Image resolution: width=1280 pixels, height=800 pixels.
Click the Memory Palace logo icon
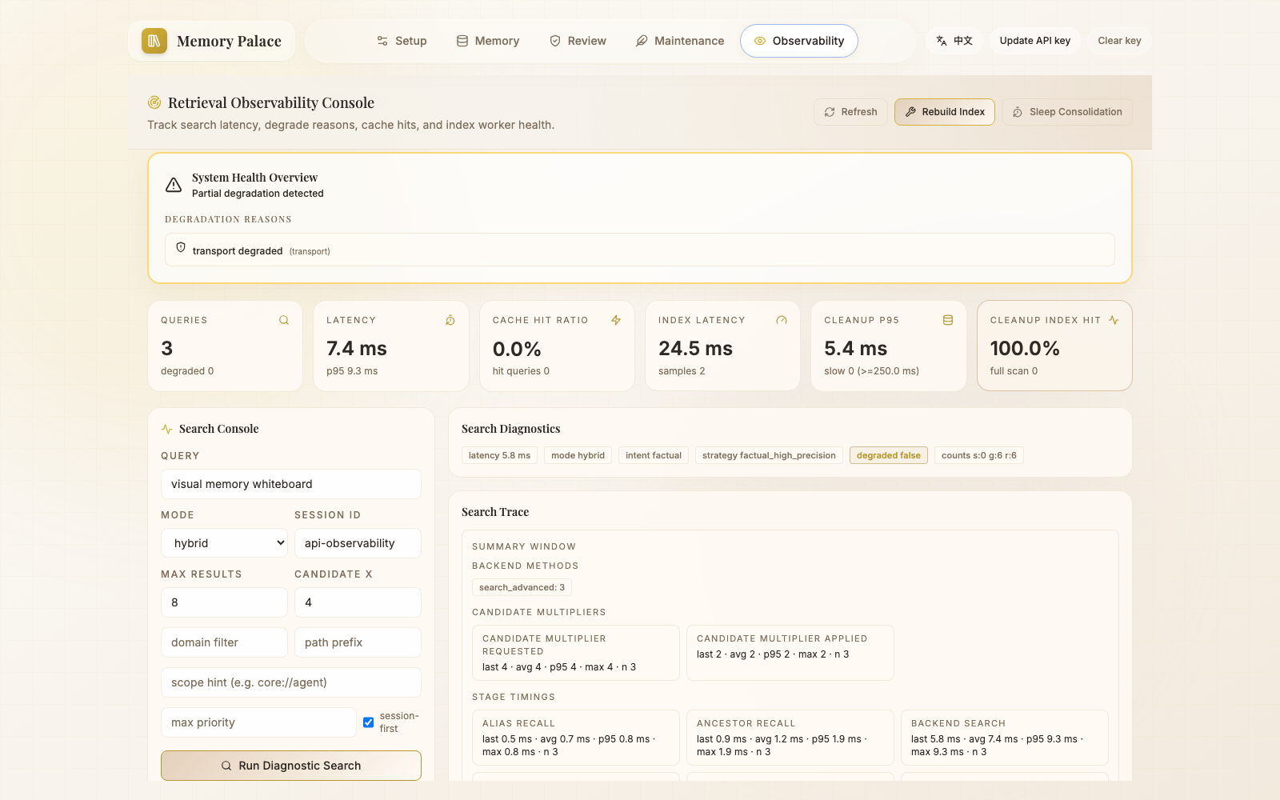(154, 41)
